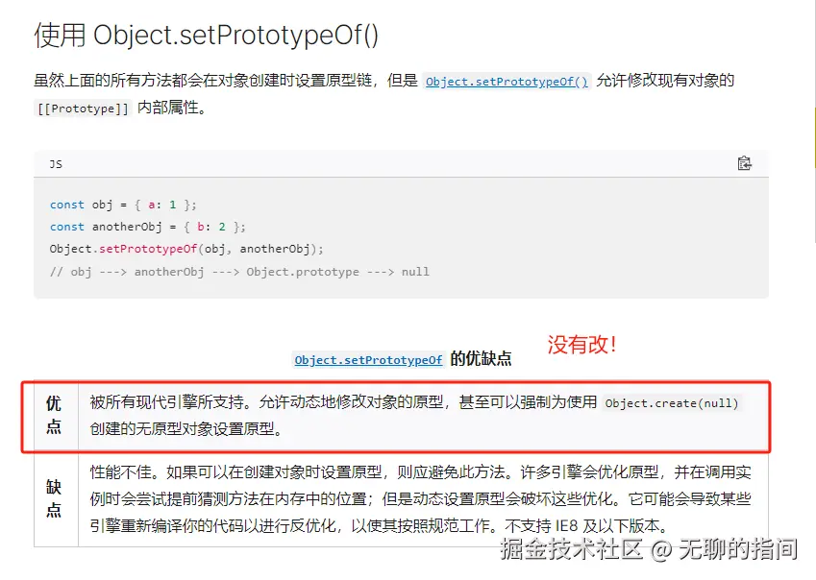Viewport: 816px width, 580px height.
Task: Follow the Object.setPrototypeOf link above the table
Action: pos(369,360)
